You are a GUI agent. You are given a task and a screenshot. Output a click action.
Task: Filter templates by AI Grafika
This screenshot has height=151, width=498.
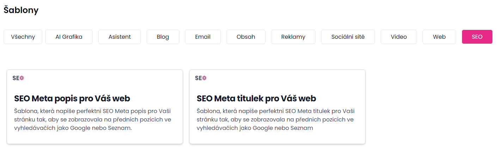69,37
